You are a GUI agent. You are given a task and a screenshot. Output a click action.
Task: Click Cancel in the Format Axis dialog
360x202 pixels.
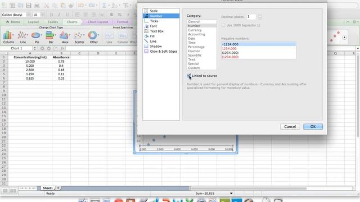(x=290, y=127)
